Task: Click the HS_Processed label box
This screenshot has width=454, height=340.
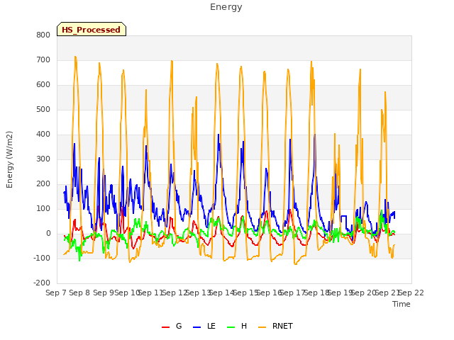Action: [92, 29]
